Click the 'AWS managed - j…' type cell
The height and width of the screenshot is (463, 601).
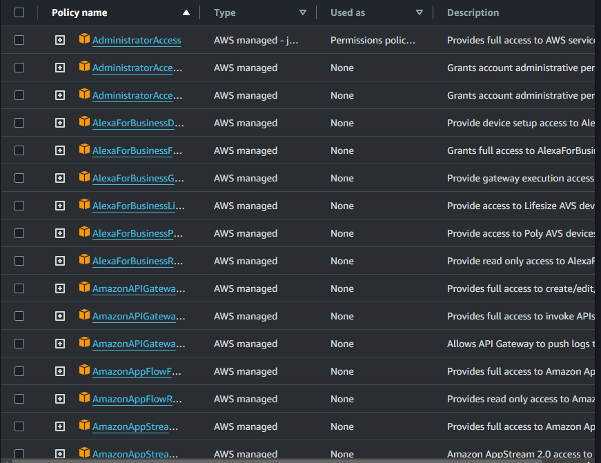click(x=256, y=40)
